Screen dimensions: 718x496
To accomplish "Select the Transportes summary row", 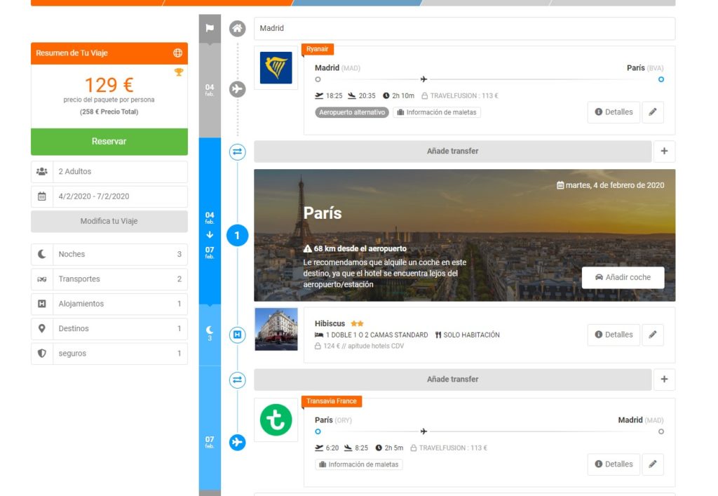I will [109, 279].
